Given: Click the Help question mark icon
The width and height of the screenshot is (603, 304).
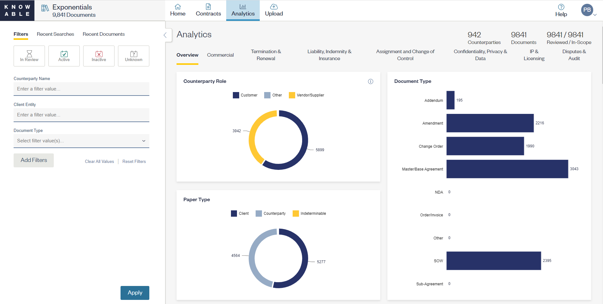Looking at the screenshot, I should (x=561, y=7).
